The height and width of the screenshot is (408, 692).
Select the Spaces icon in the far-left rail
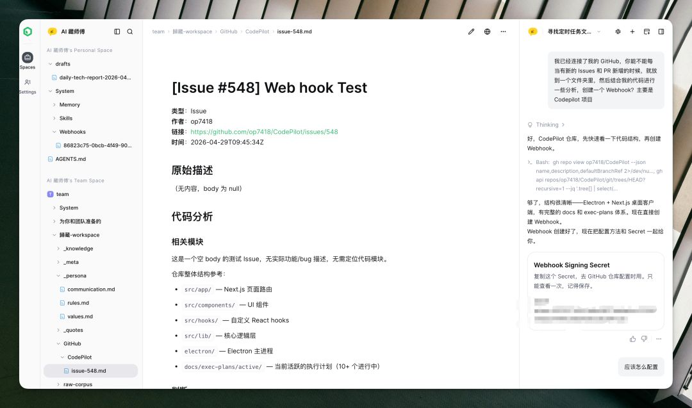(x=27, y=58)
